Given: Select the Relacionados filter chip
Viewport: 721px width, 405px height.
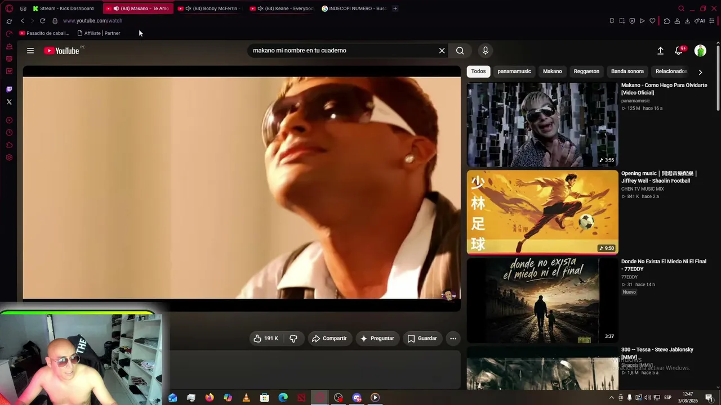Looking at the screenshot, I should [671, 71].
